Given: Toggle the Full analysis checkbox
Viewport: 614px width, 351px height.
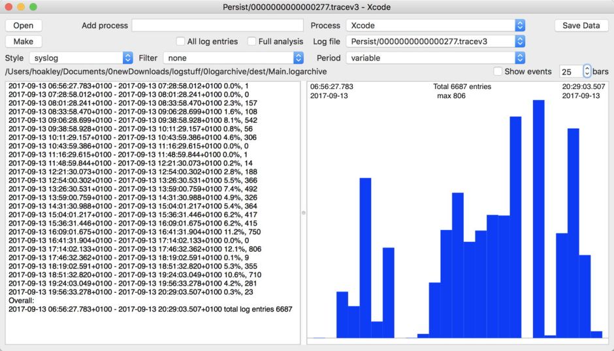Looking at the screenshot, I should click(252, 42).
